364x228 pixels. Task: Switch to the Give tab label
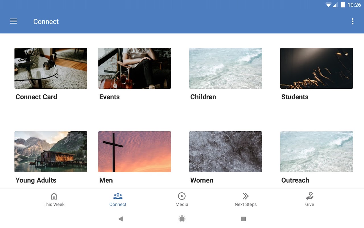310,204
